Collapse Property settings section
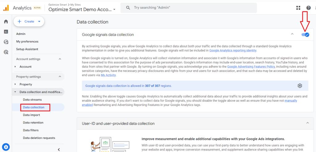Viewport: 316px width, 152px height. (x=60, y=77)
